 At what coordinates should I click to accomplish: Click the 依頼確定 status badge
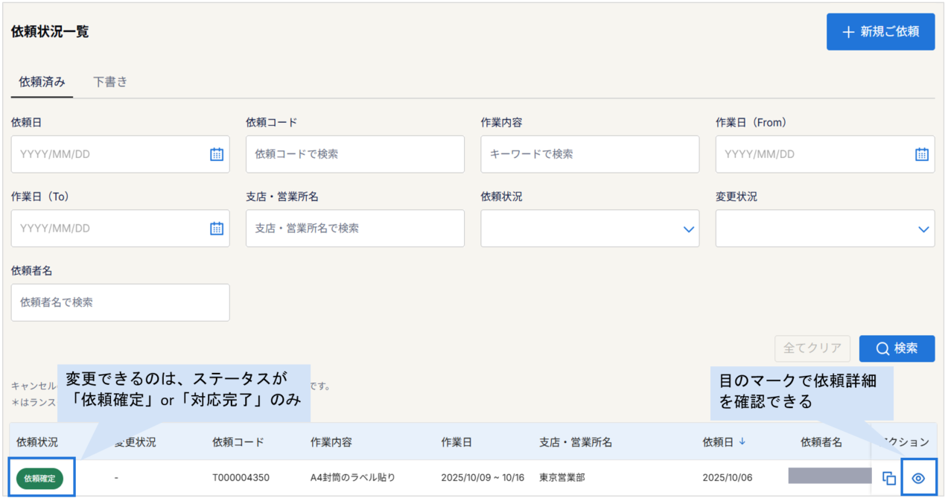[40, 479]
